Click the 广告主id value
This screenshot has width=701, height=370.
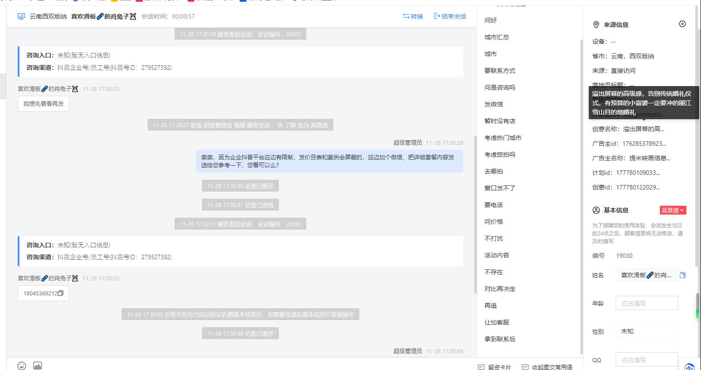644,143
